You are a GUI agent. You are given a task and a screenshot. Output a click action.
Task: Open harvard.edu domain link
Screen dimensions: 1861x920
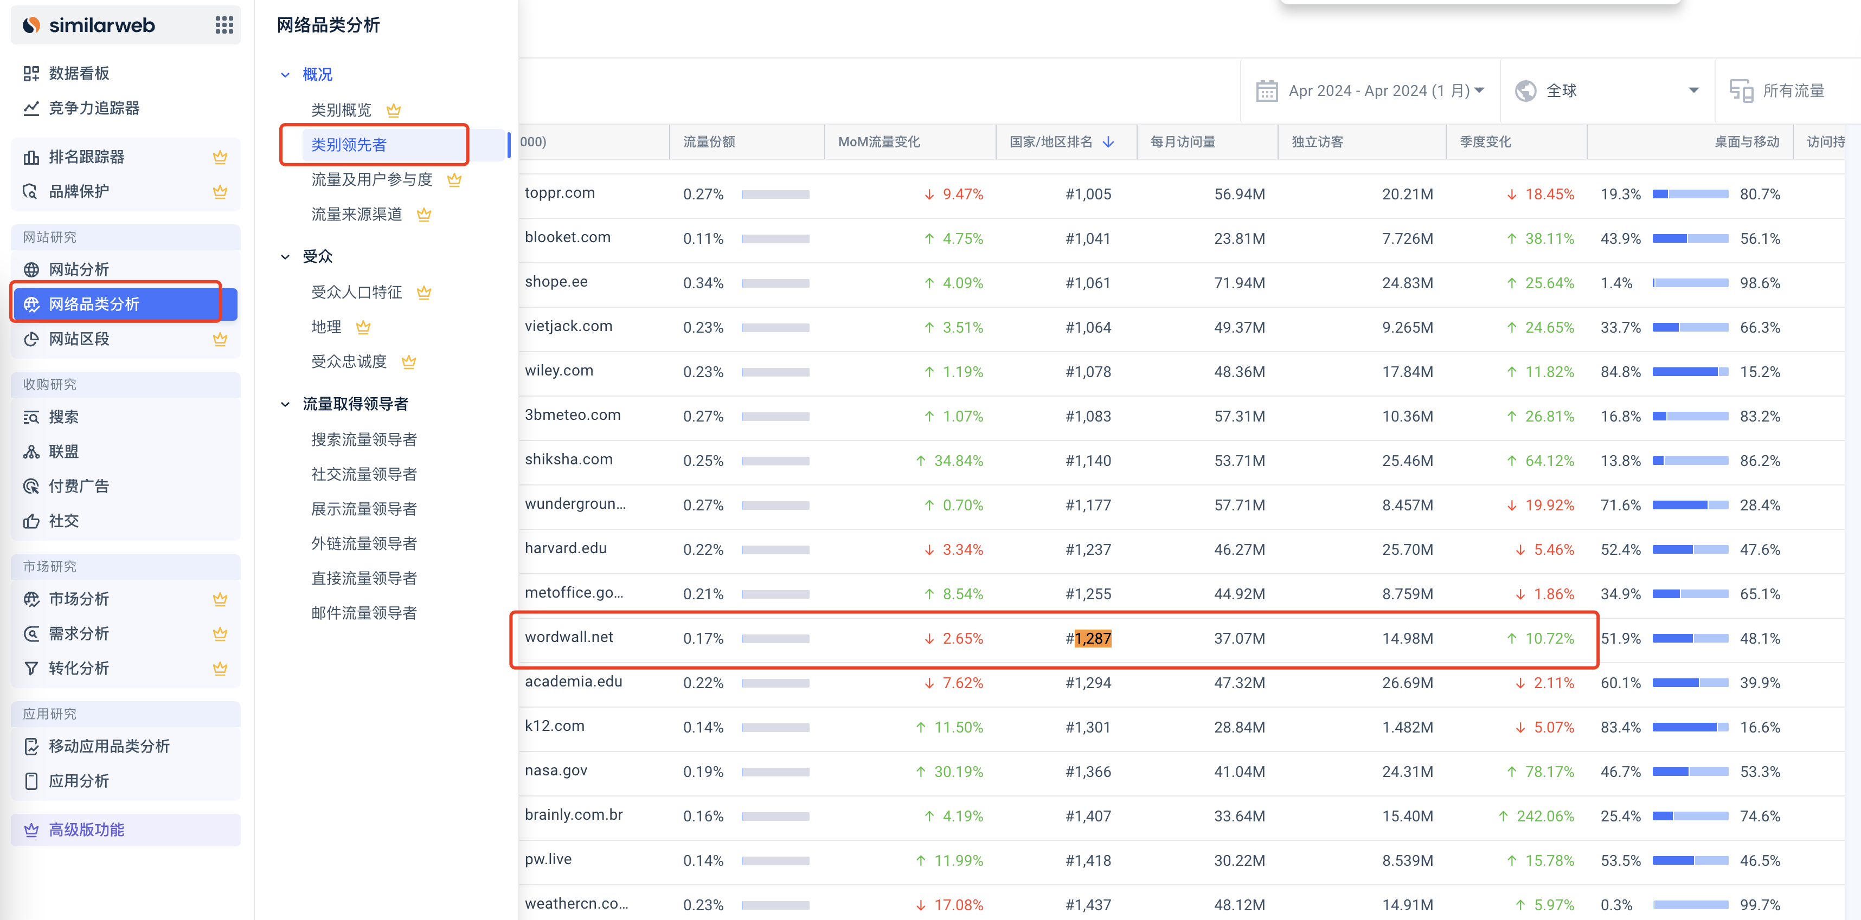(x=566, y=548)
